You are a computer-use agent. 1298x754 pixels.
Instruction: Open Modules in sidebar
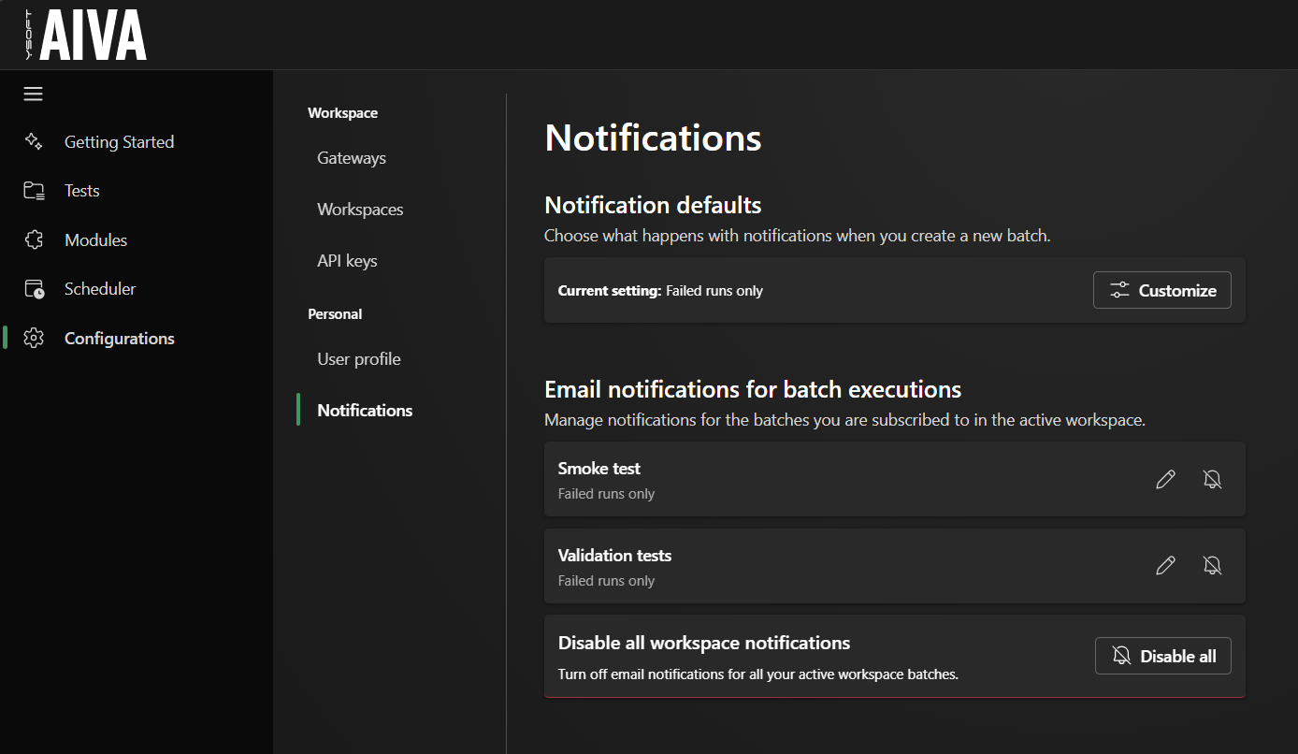pos(95,239)
